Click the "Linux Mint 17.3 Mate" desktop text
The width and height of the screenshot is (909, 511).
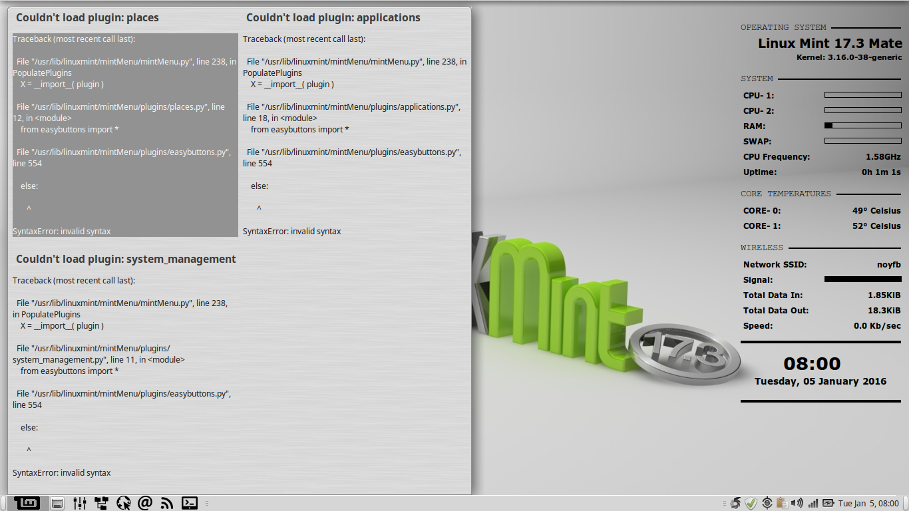pos(830,43)
